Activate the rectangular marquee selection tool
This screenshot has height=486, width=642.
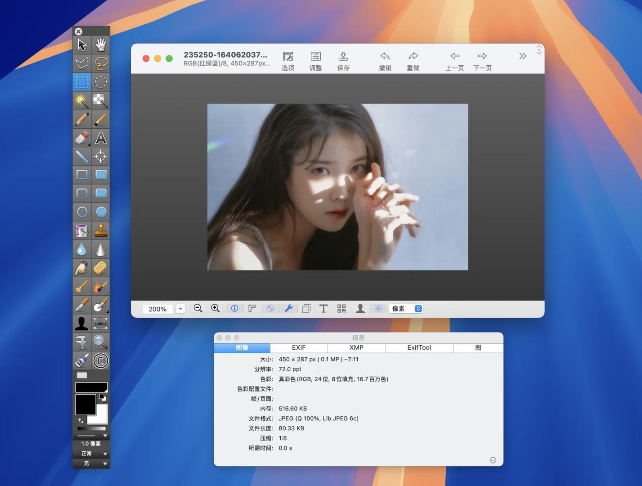(82, 82)
